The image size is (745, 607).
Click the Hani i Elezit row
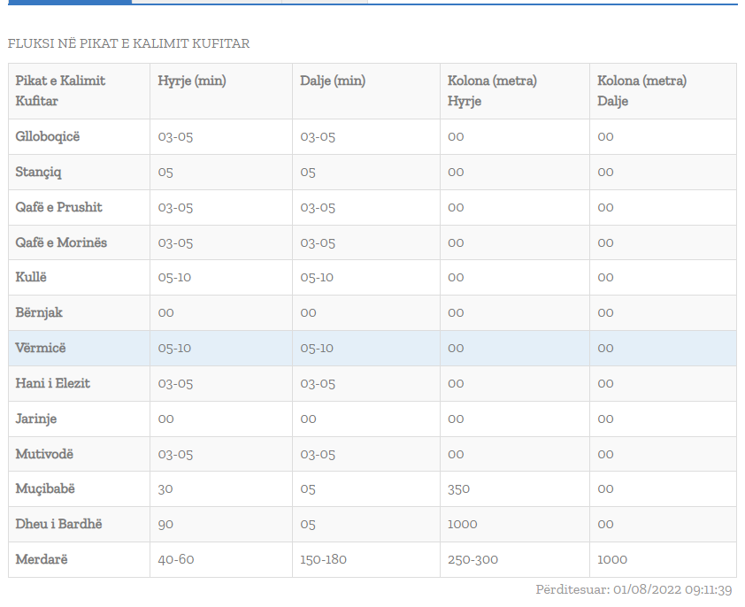pos(53,383)
